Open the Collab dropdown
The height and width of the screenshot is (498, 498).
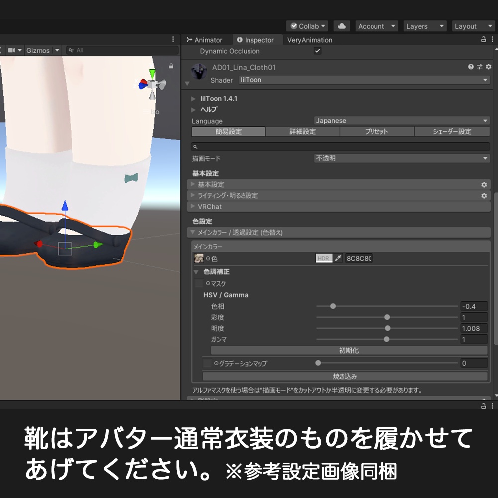tap(307, 26)
